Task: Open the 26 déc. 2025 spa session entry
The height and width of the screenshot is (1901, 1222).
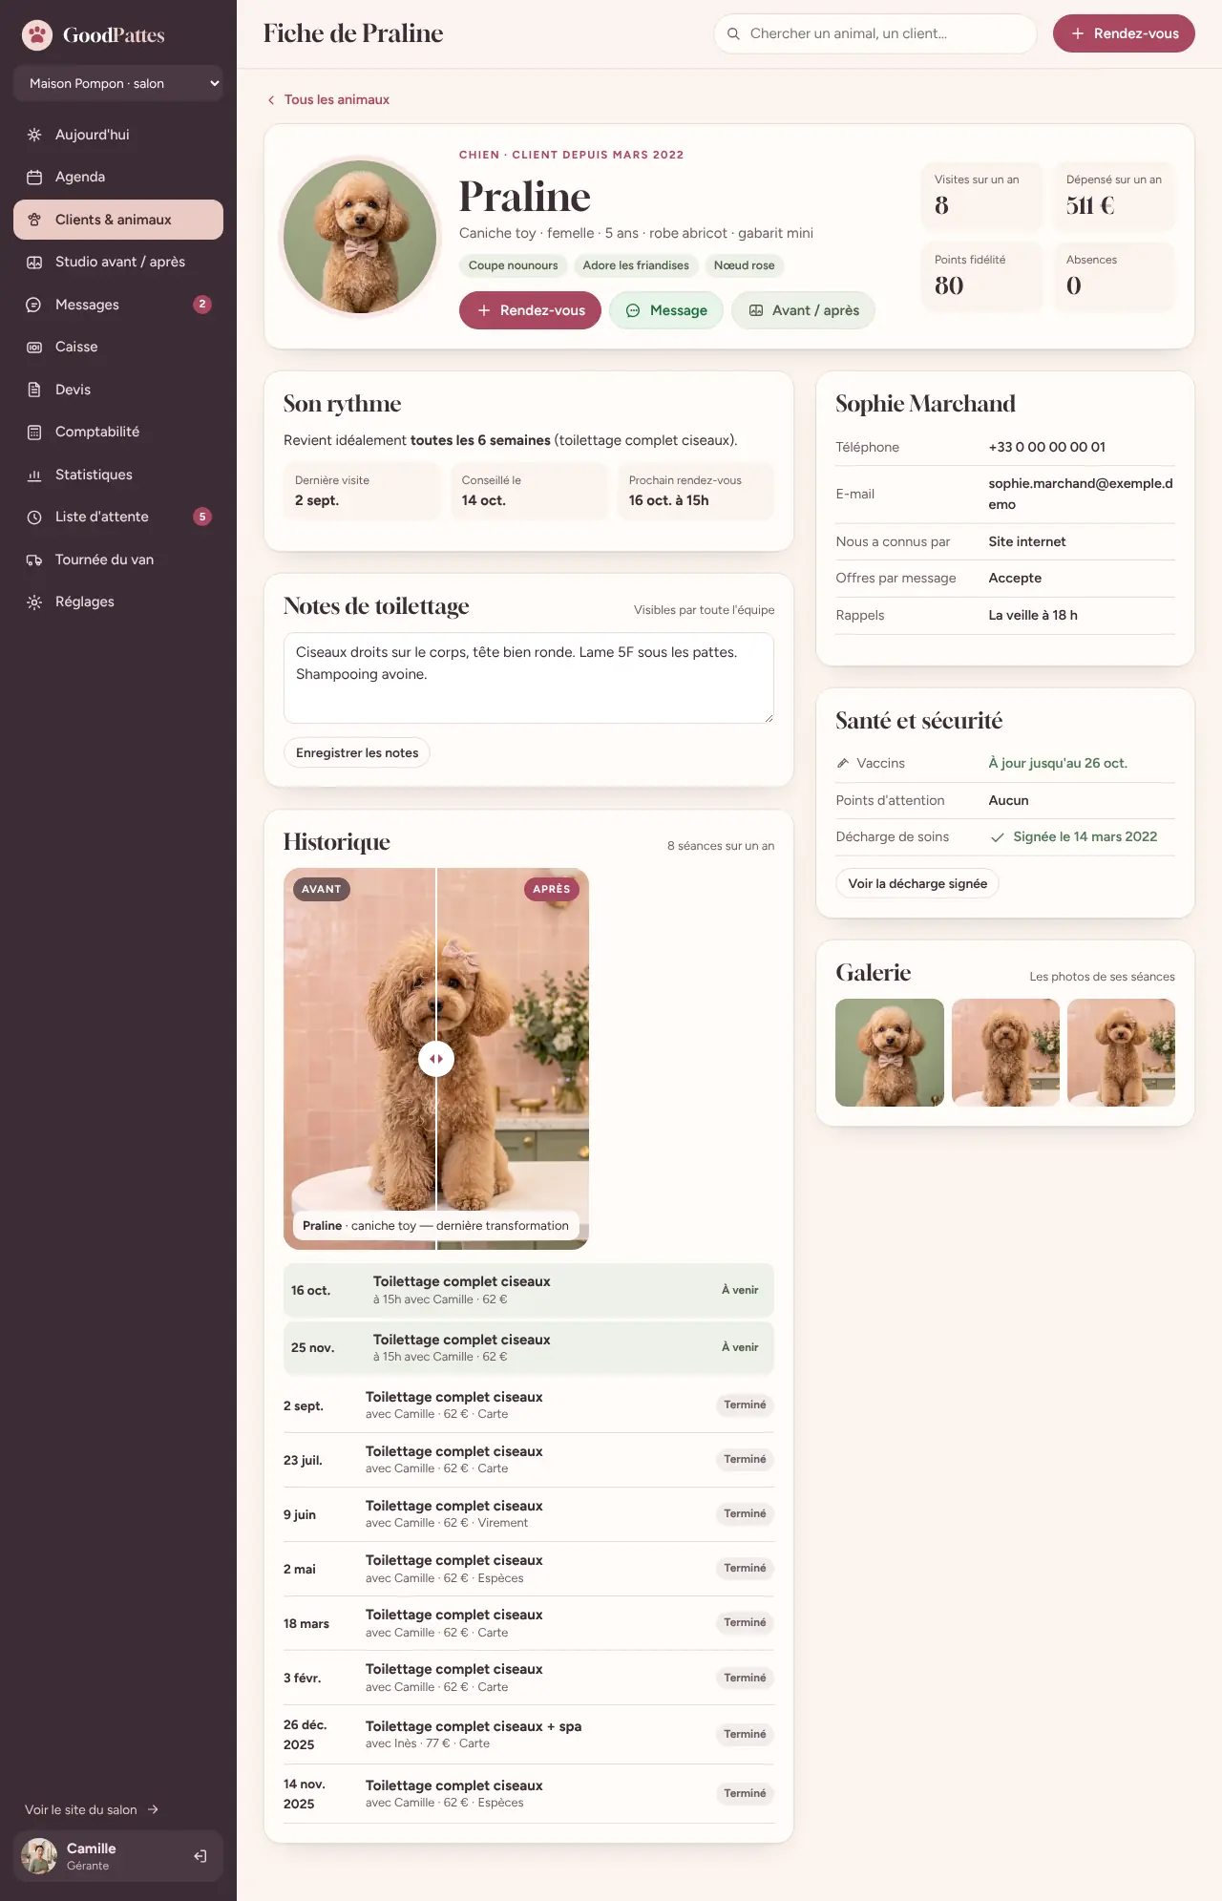Action: (x=529, y=1734)
